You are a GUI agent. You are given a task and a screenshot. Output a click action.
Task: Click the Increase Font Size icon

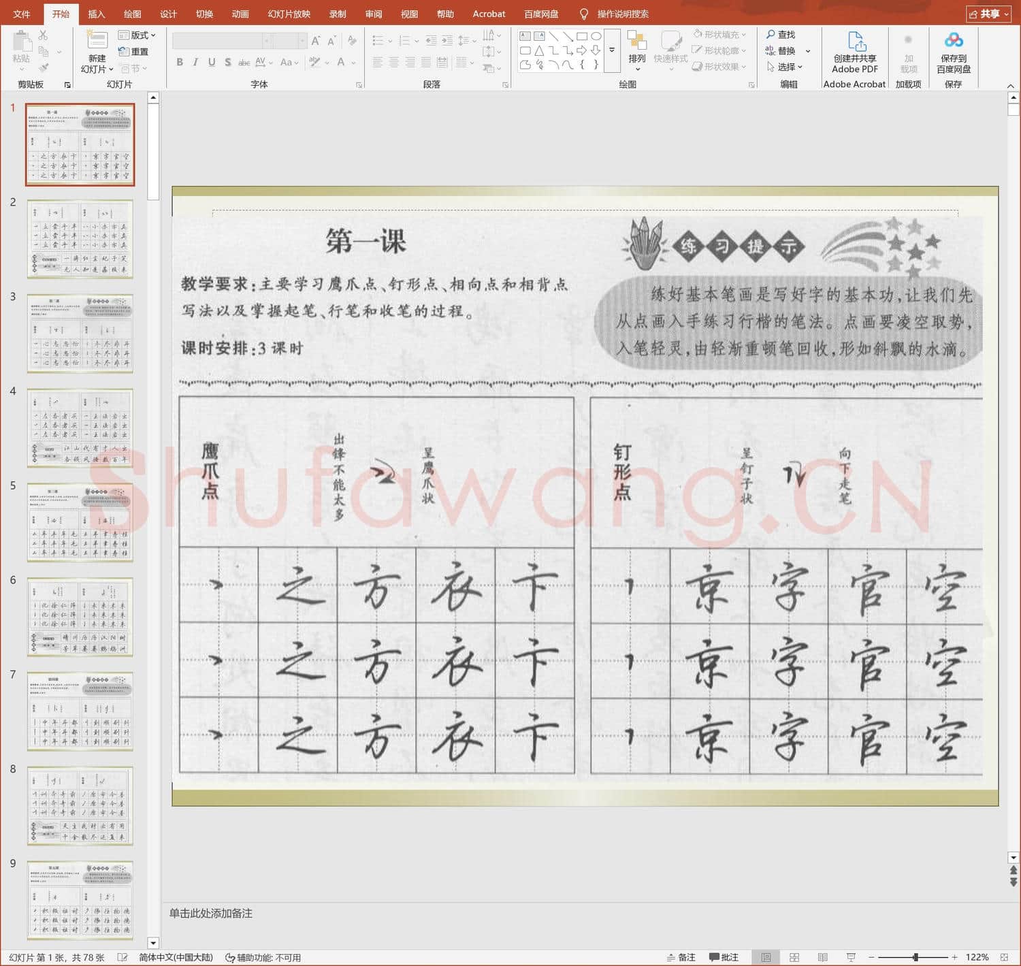316,41
